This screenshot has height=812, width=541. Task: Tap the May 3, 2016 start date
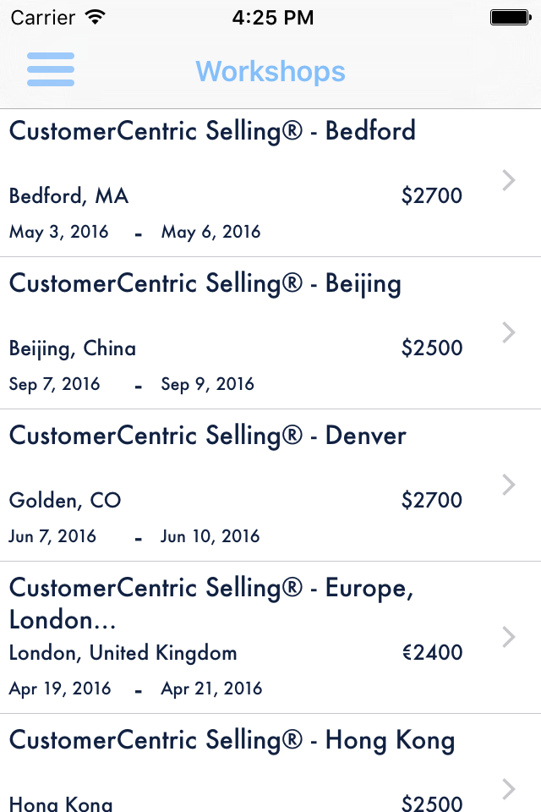pyautogui.click(x=59, y=232)
